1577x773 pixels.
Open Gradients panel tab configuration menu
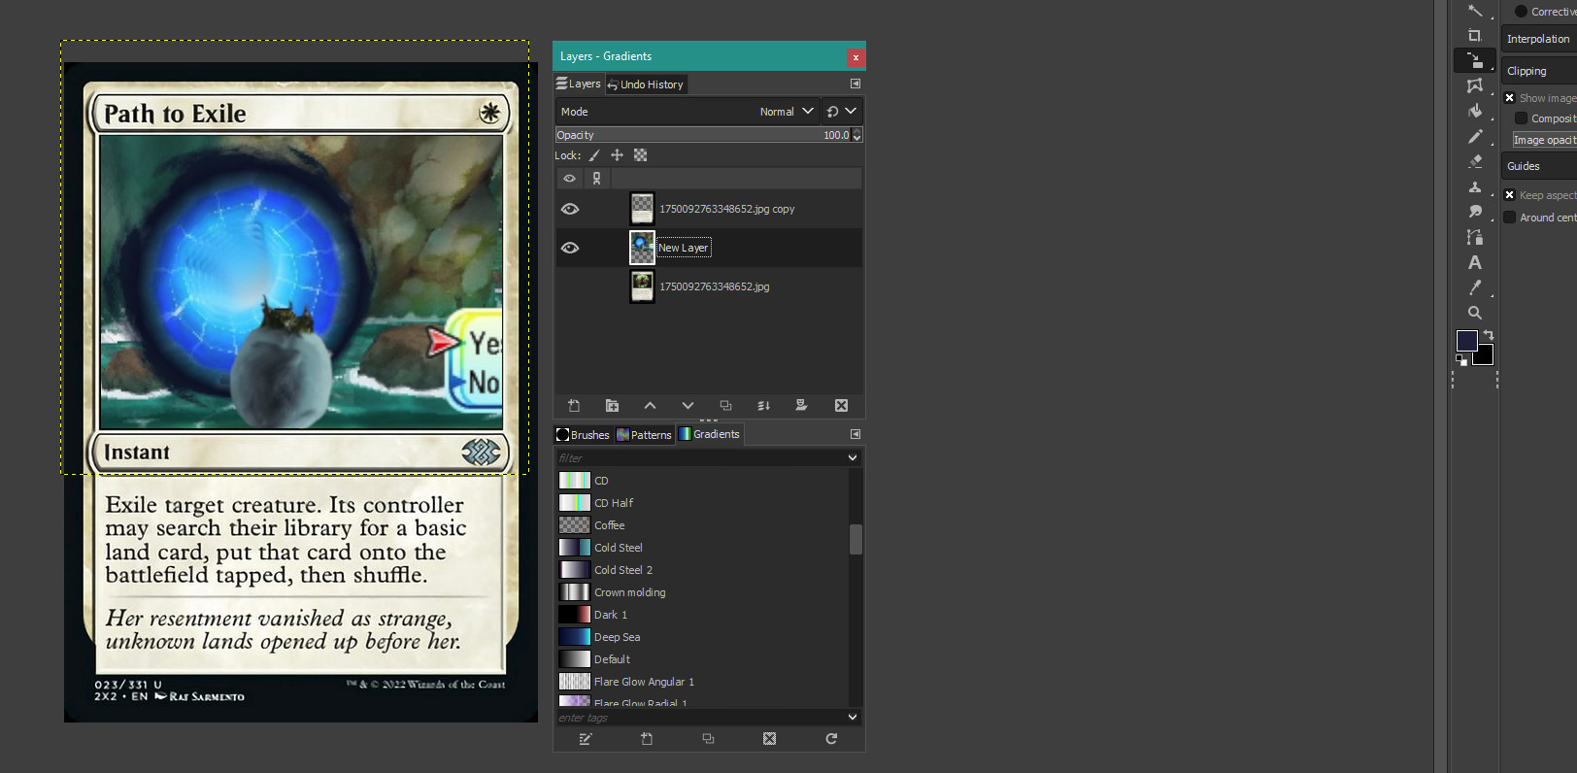[856, 435]
